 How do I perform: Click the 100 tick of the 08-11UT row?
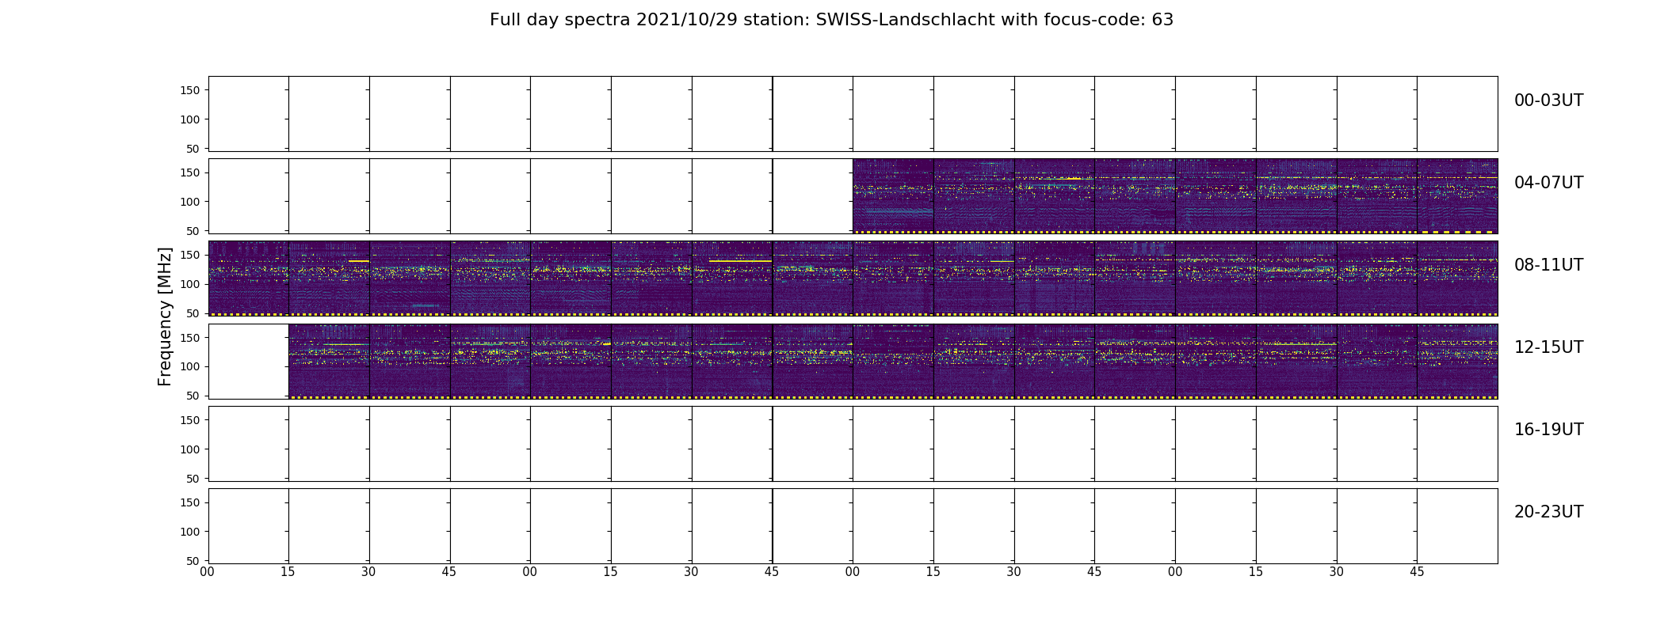pyautogui.click(x=190, y=284)
